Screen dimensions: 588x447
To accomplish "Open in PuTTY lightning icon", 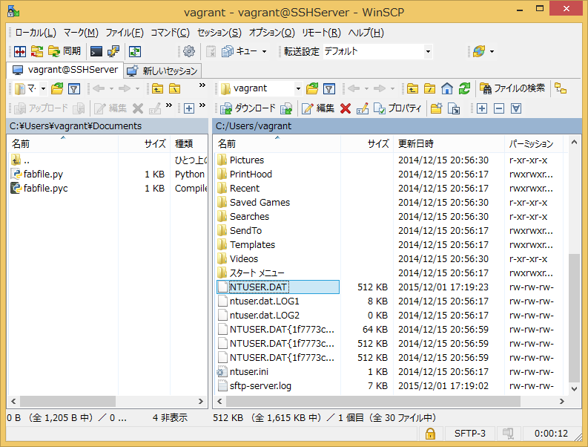I will 113,51.
